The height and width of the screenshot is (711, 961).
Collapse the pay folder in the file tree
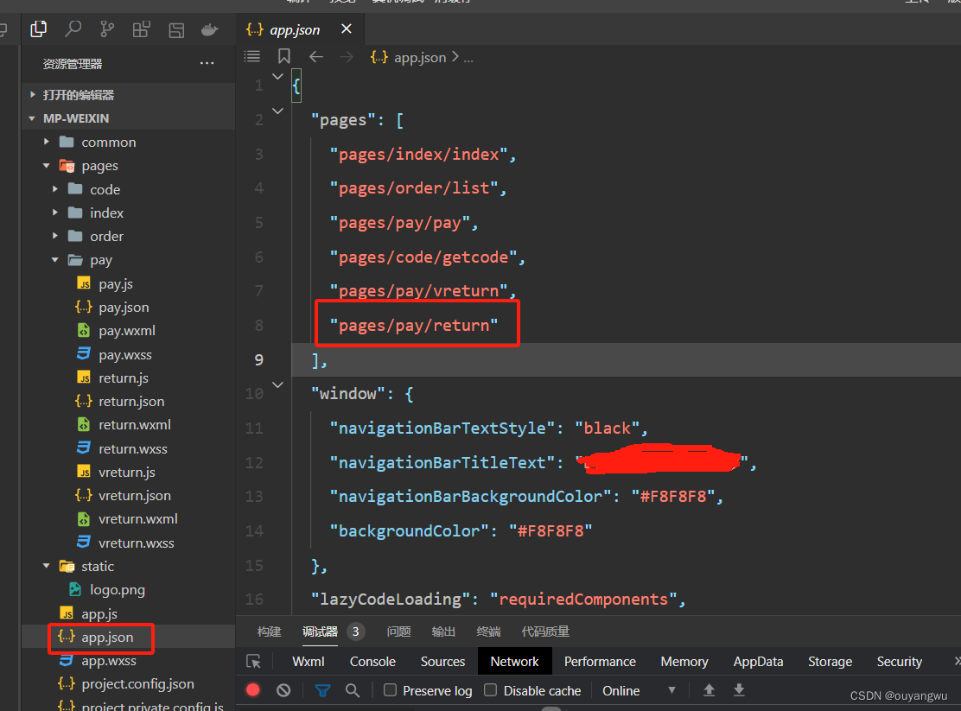pyautogui.click(x=100, y=260)
